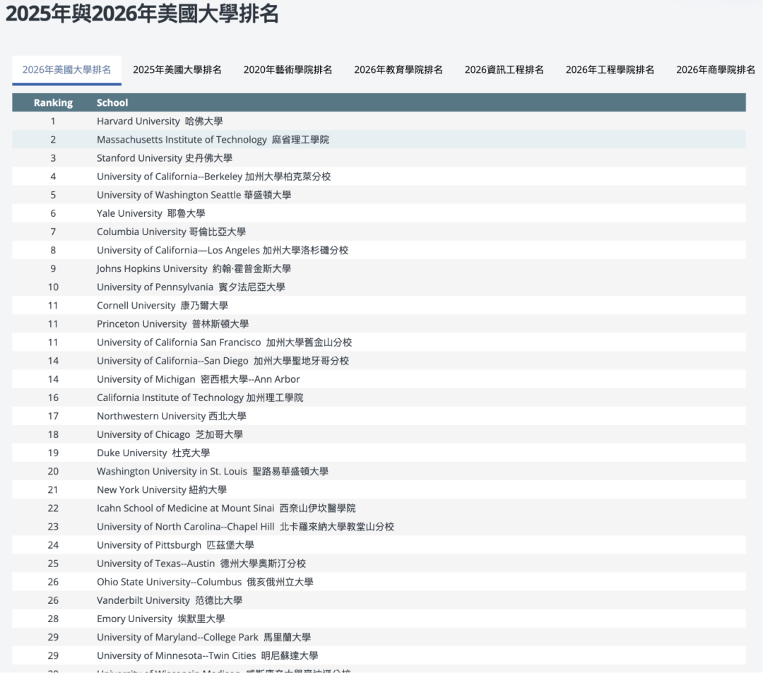Select Duke University 杜克大學

click(x=153, y=453)
